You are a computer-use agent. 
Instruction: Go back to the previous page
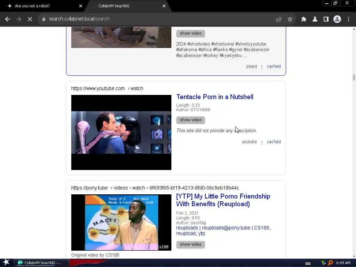(x=8, y=19)
